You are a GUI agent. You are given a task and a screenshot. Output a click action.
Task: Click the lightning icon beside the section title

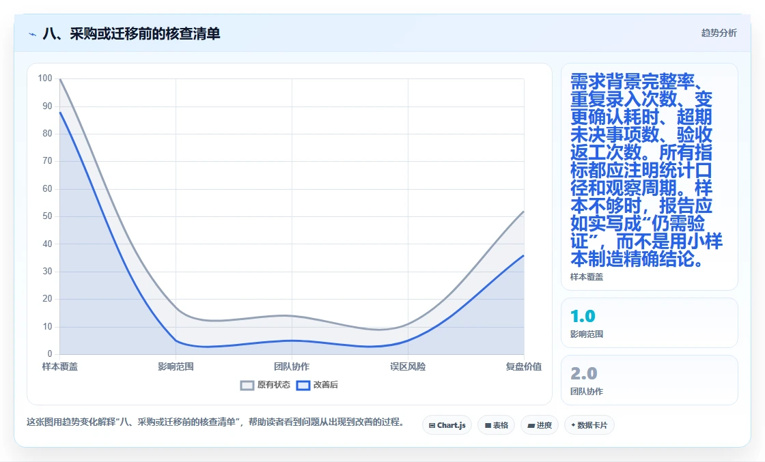coord(33,34)
